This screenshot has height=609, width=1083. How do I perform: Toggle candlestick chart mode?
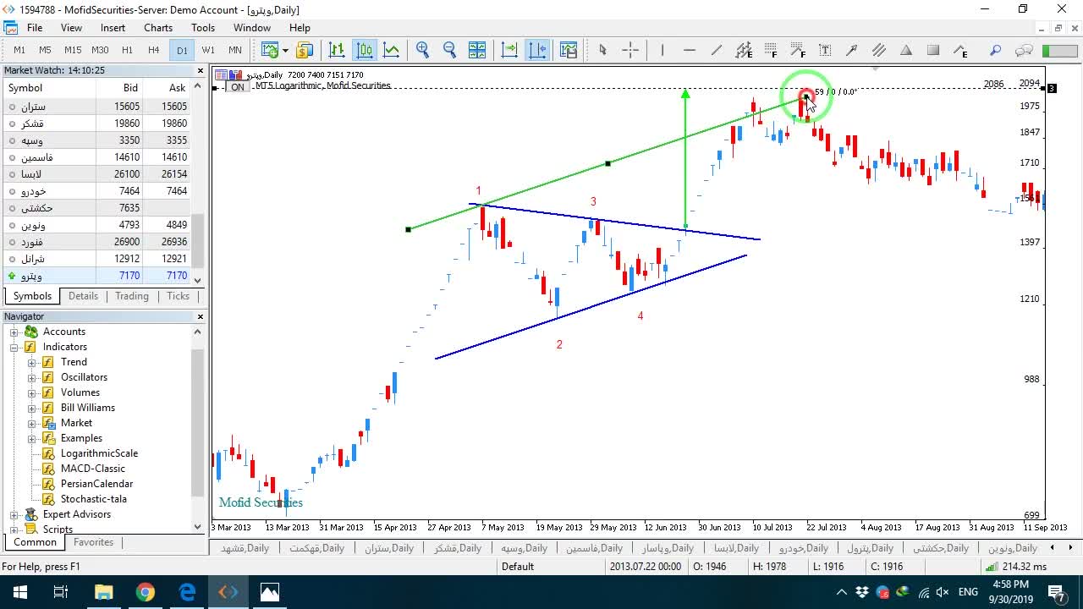tap(364, 50)
